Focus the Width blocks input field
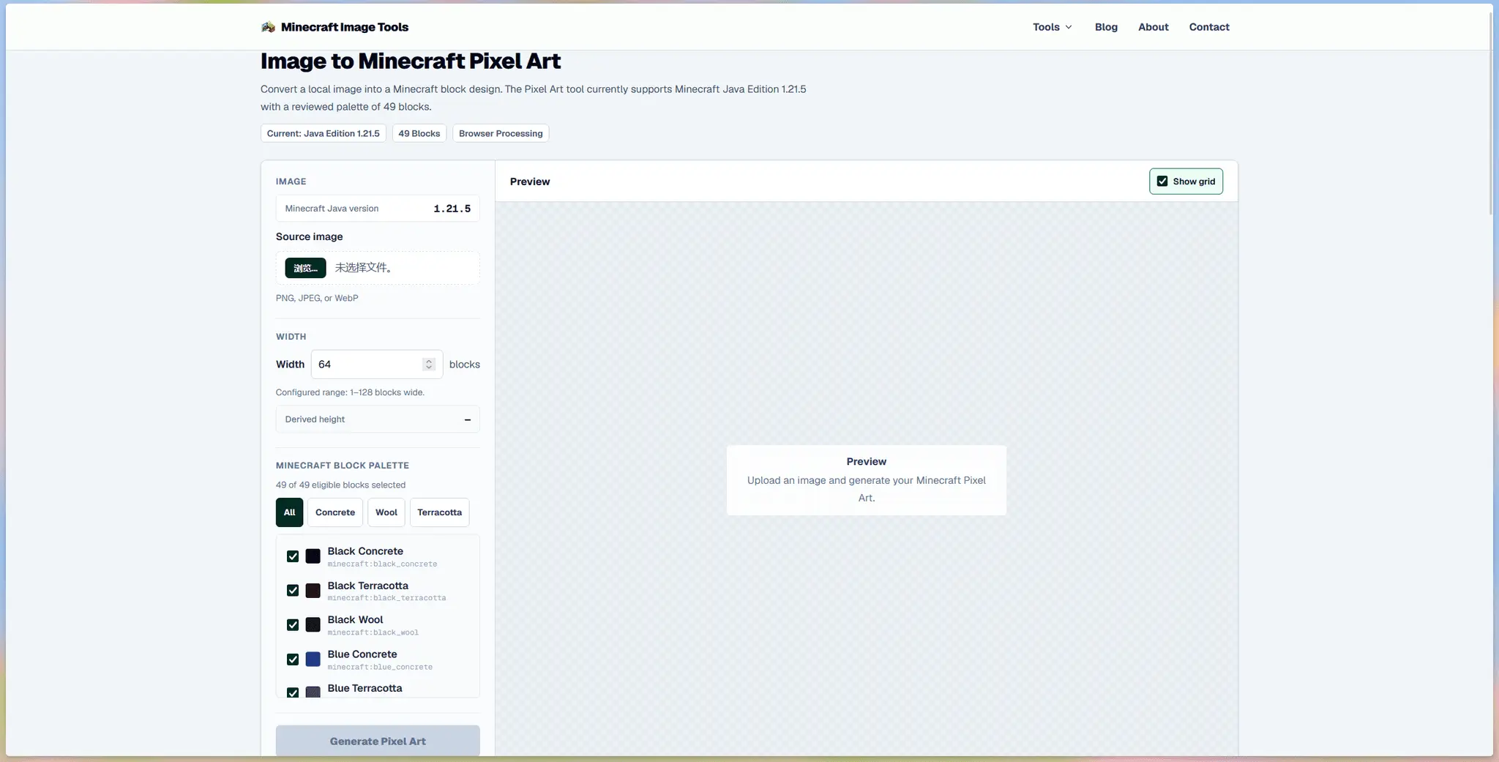Viewport: 1499px width, 762px height. click(x=376, y=365)
